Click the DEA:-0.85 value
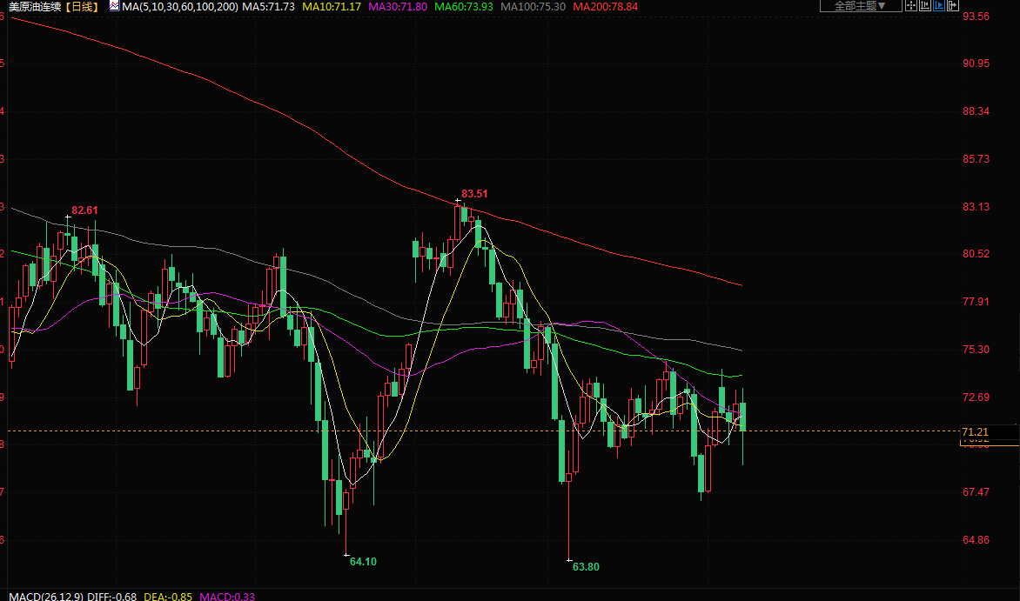The height and width of the screenshot is (601, 1020). pyautogui.click(x=168, y=596)
